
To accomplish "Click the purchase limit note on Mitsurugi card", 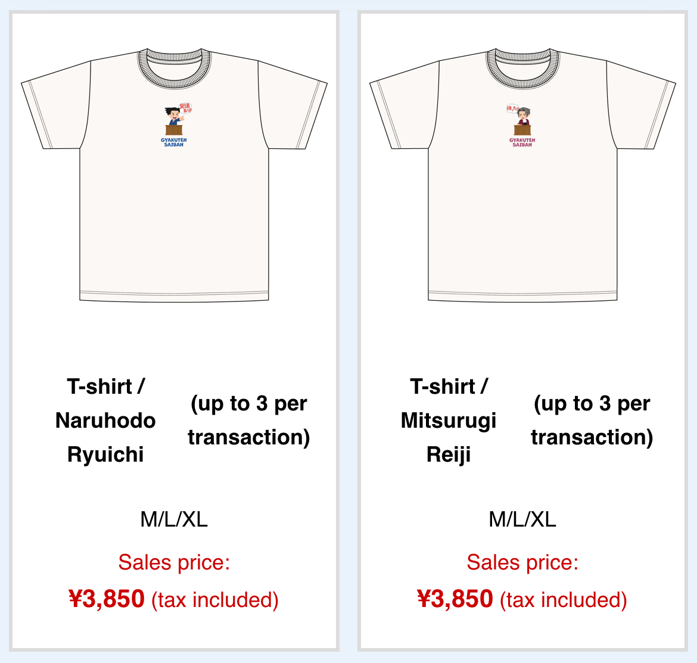I will click(592, 421).
